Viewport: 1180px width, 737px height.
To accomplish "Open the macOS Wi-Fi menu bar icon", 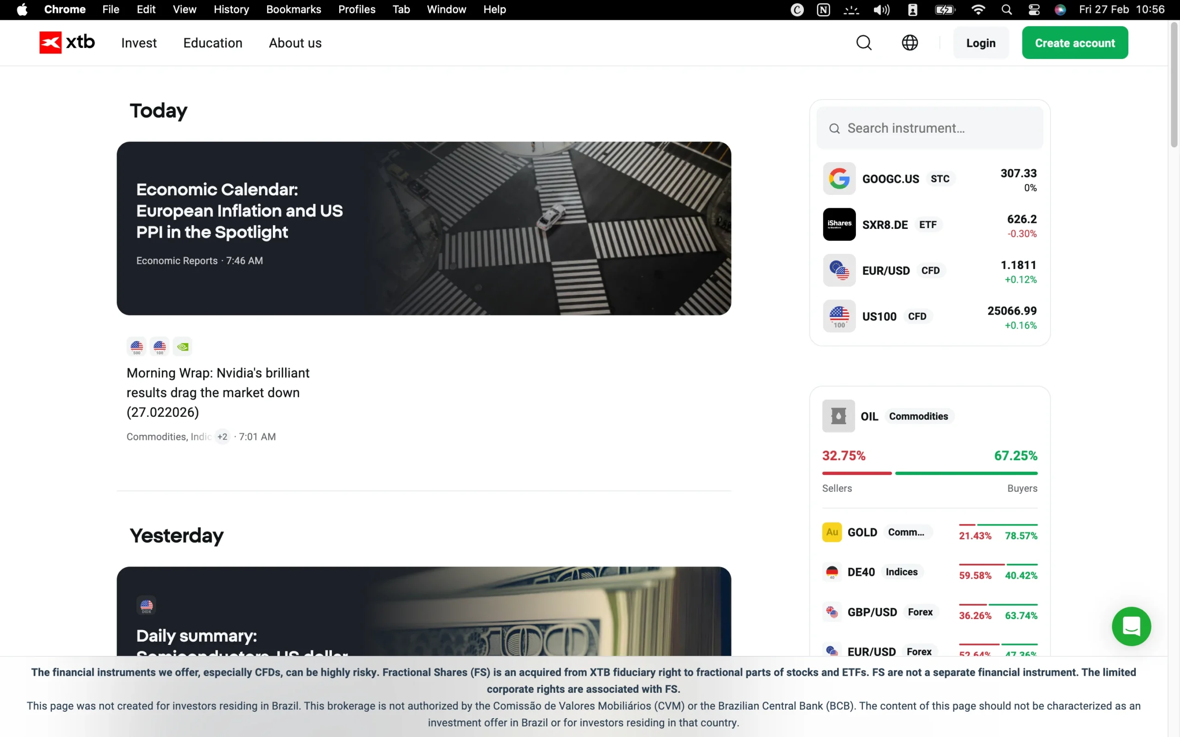I will click(978, 9).
